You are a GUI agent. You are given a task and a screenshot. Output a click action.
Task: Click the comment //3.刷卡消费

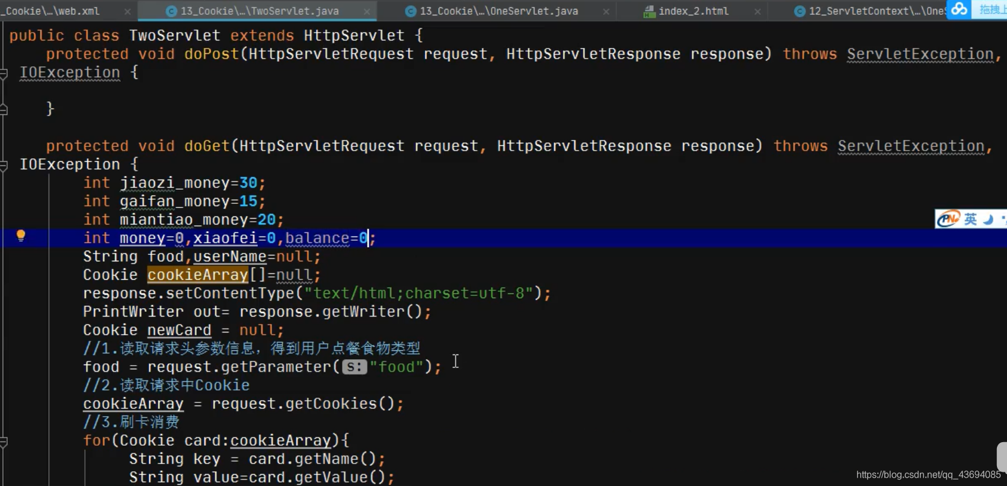pos(131,421)
